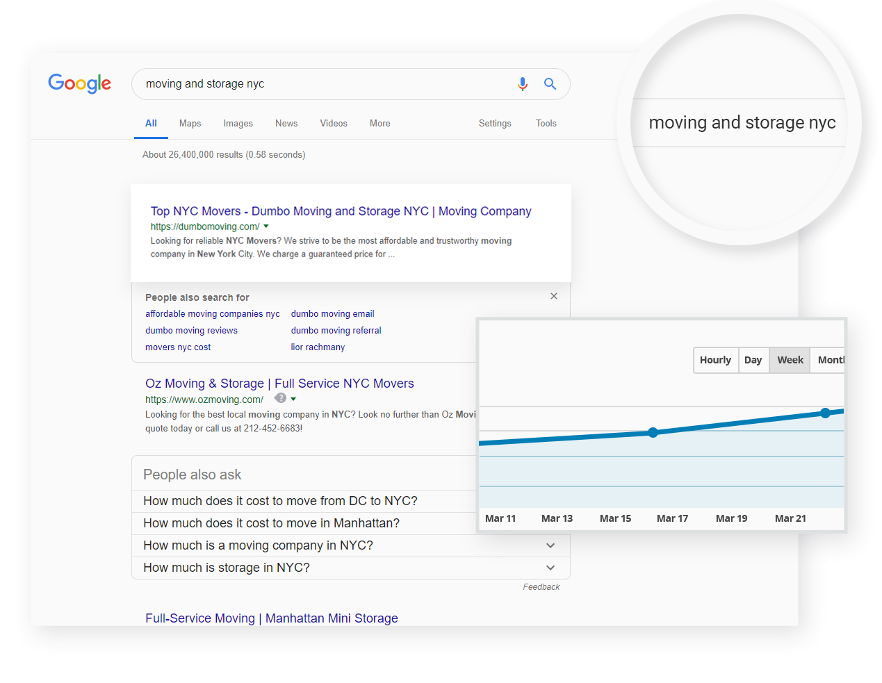This screenshot has height=683, width=882.
Task: Click the chart data point near Mar 21
Action: click(826, 413)
